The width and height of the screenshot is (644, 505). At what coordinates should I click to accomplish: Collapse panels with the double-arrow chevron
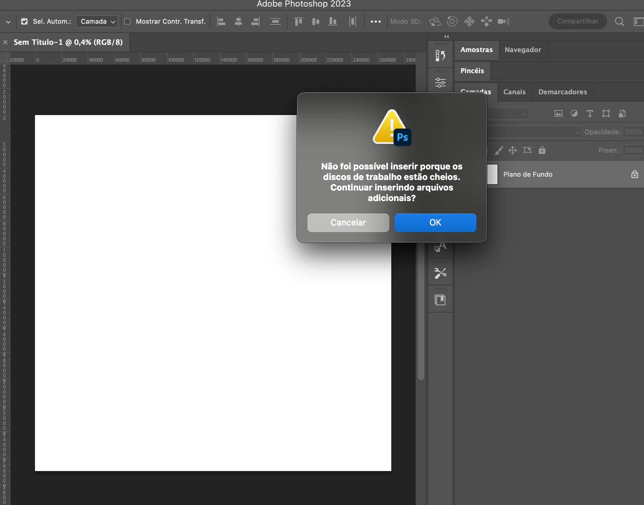click(x=446, y=37)
